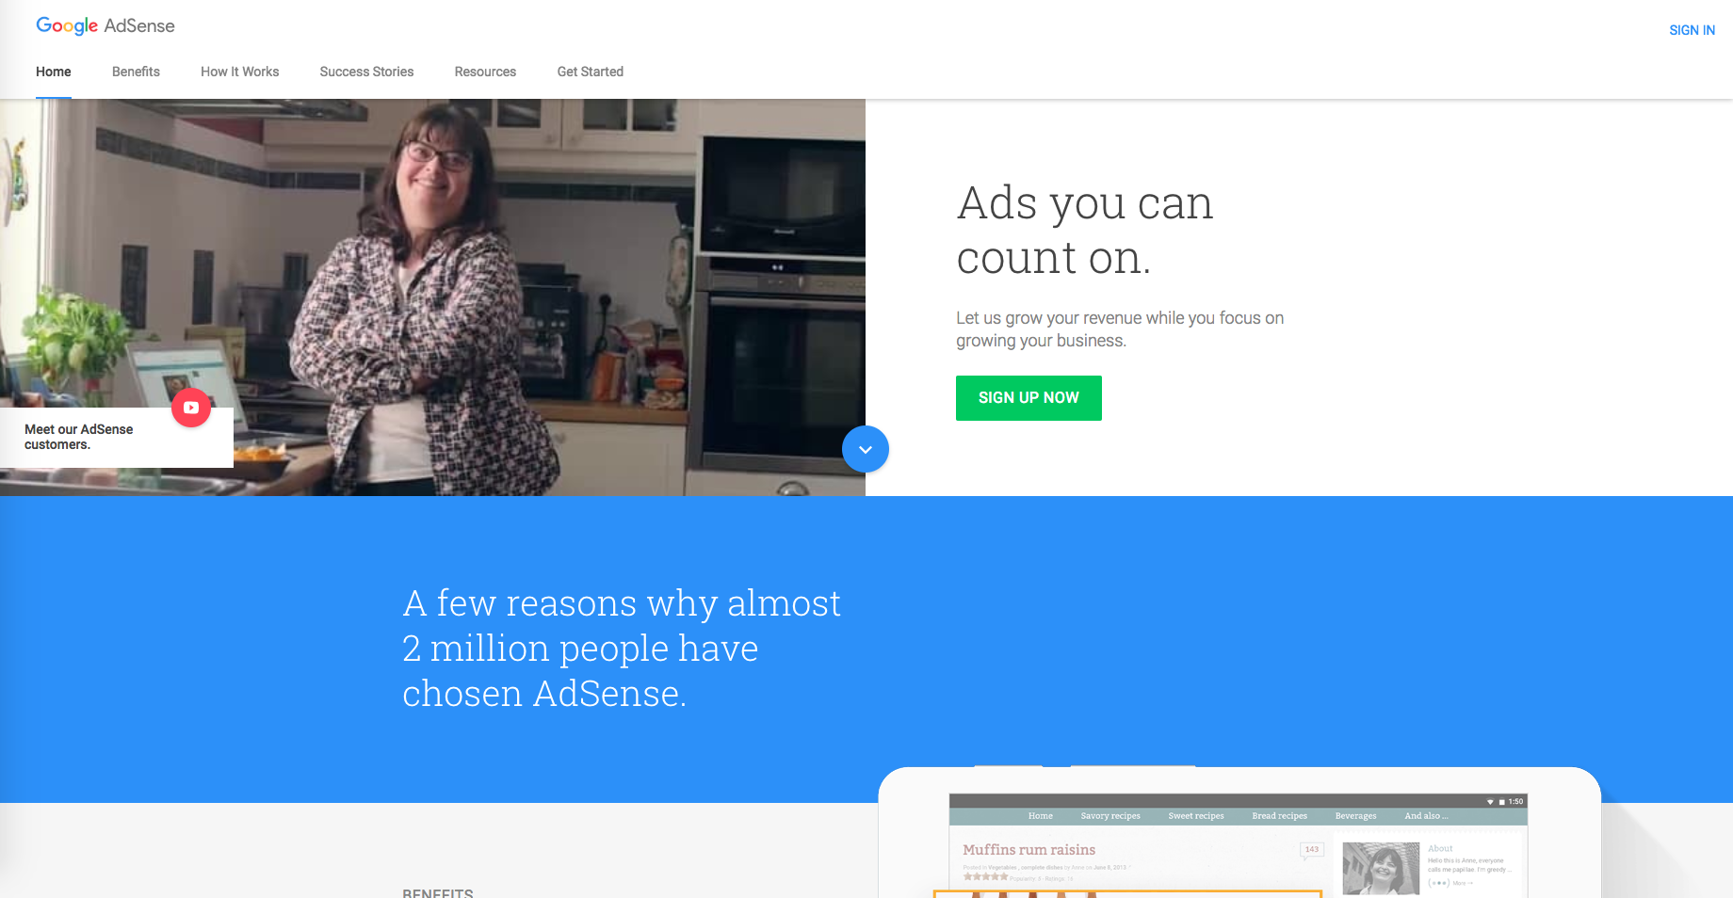Viewport: 1733px width, 898px height.
Task: Click the blue scroll-down chevron circle
Action: pyautogui.click(x=866, y=449)
